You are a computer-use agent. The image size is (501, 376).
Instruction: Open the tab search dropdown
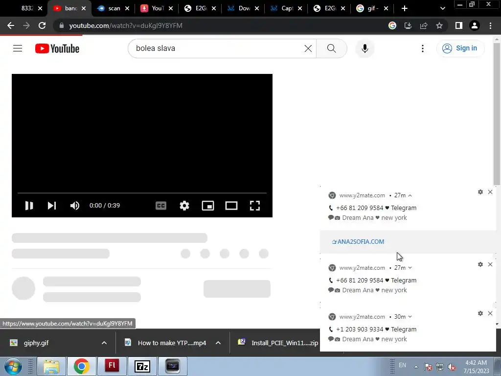click(x=442, y=8)
